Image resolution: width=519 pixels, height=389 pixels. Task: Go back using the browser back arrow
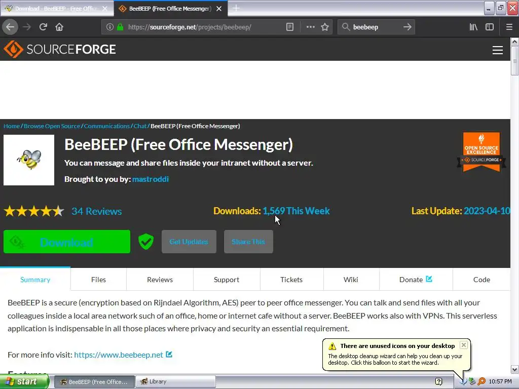pyautogui.click(x=10, y=27)
